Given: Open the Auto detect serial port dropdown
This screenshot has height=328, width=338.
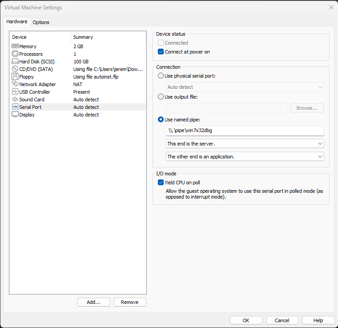Looking at the screenshot, I should [245, 87].
